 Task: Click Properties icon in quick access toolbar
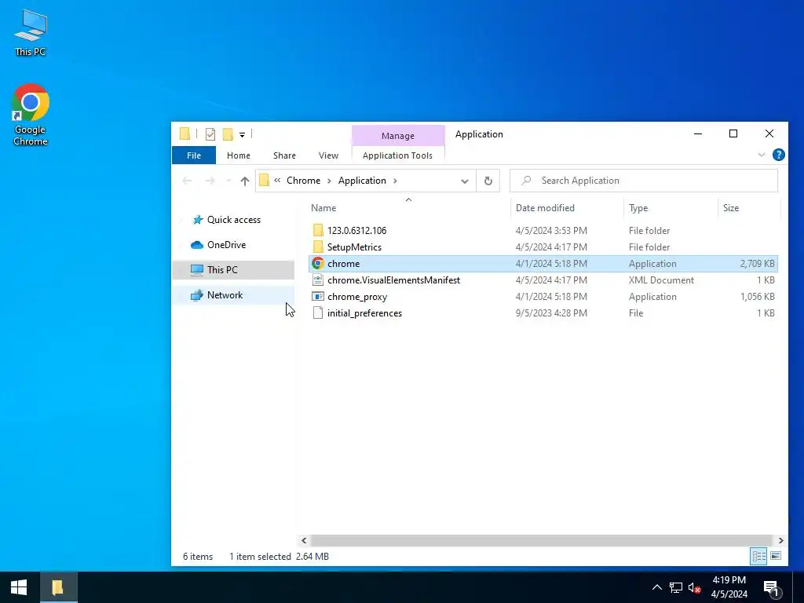210,134
